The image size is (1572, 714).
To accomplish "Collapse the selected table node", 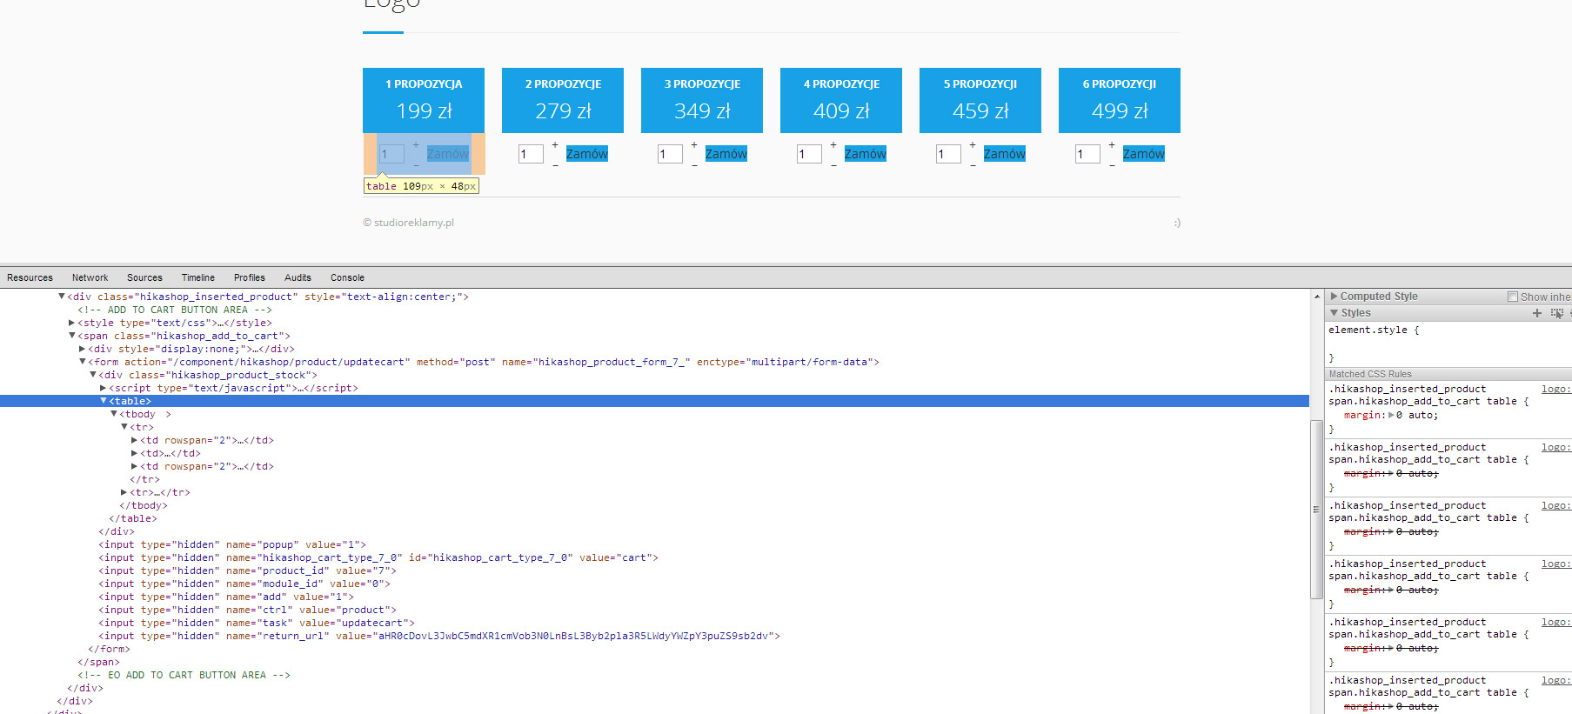I will [104, 401].
